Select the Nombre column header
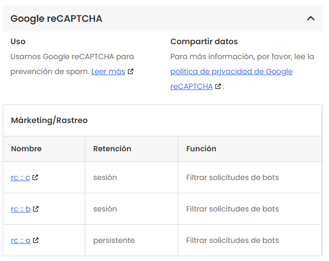 [26, 149]
